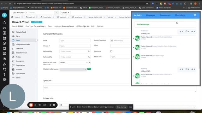Image resolution: width=202 pixels, height=113 pixels.
Task: Open Counsel in case menu
Action: pos(19,69)
